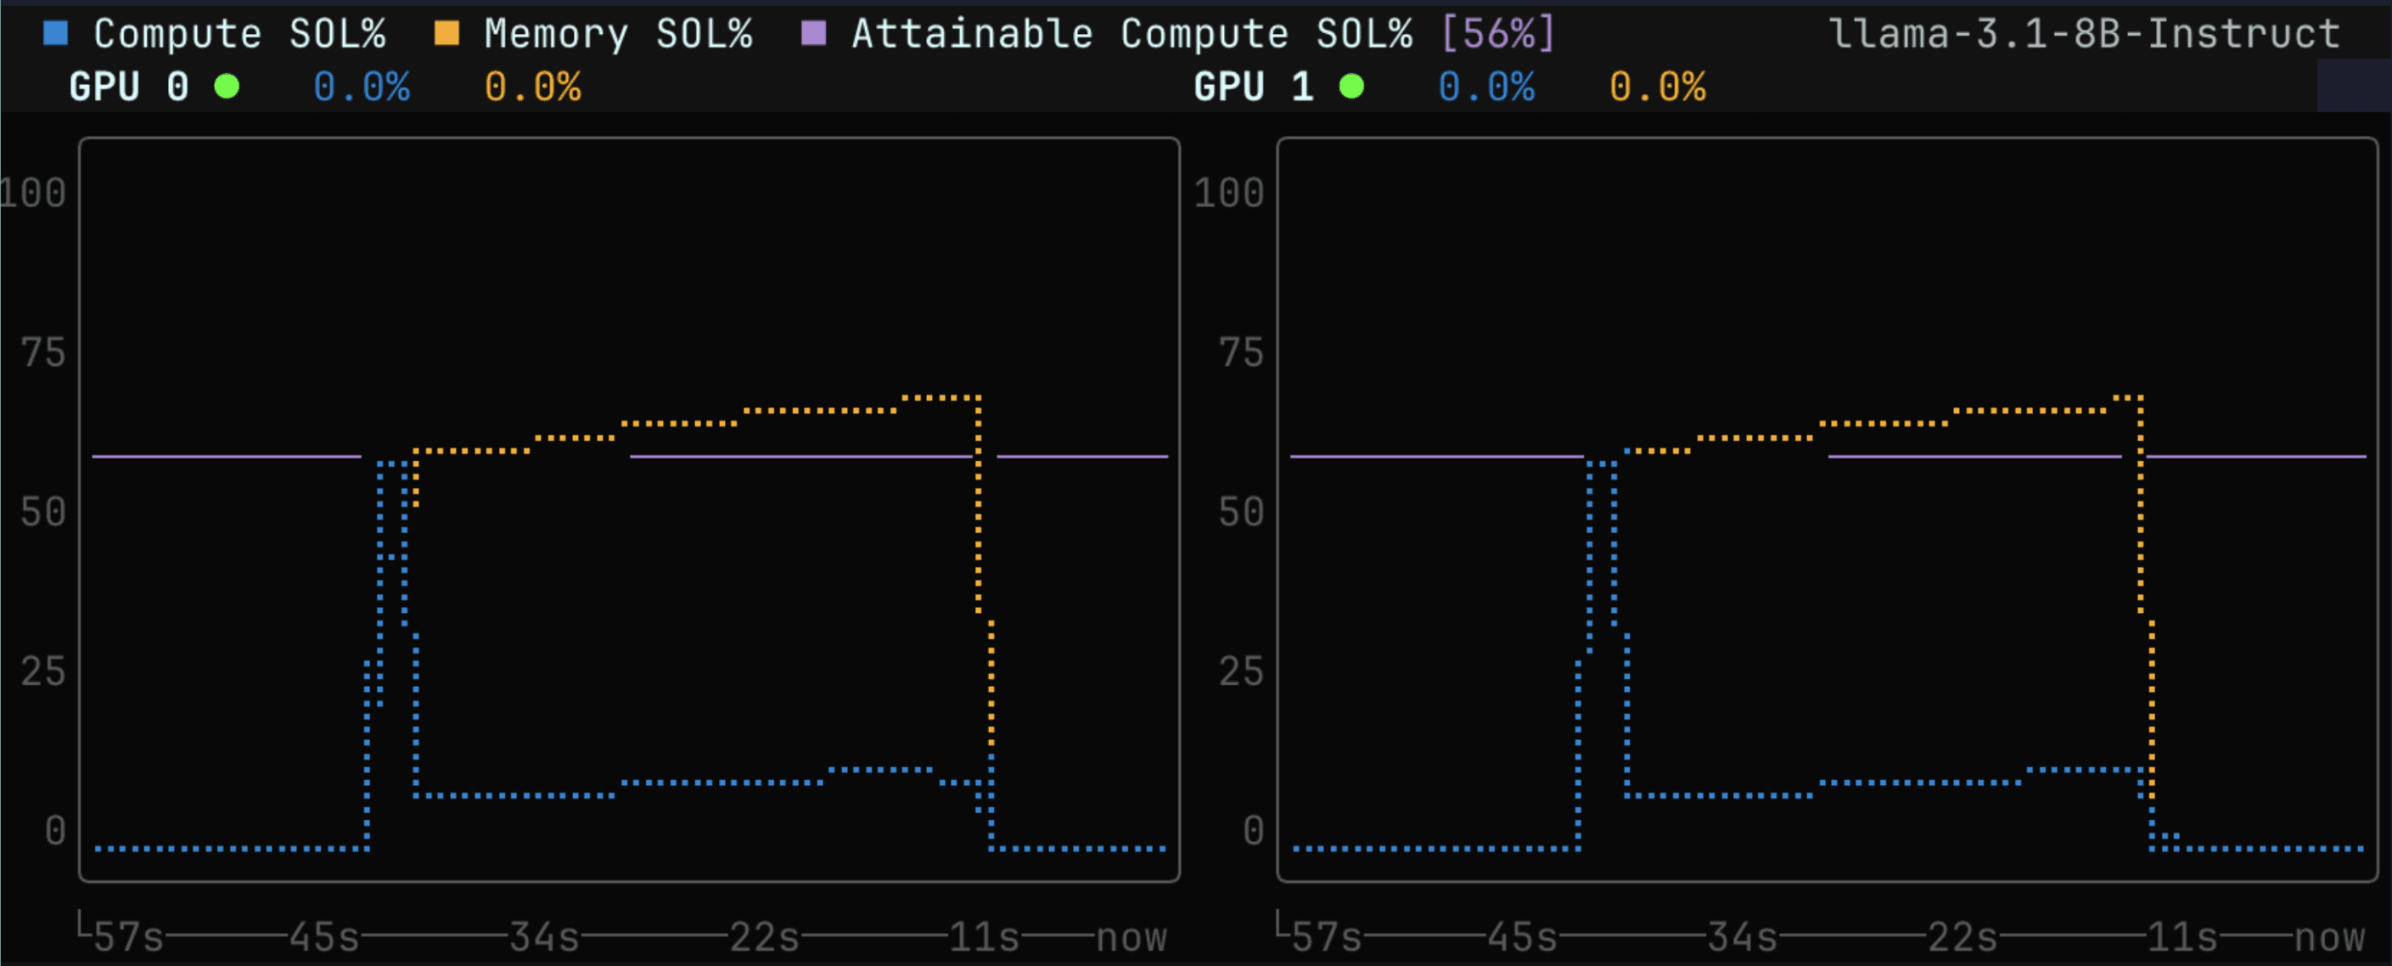Click GPU 1 blue compute 0.0% reading
Viewport: 2392px width, 966px height.
tap(1485, 87)
